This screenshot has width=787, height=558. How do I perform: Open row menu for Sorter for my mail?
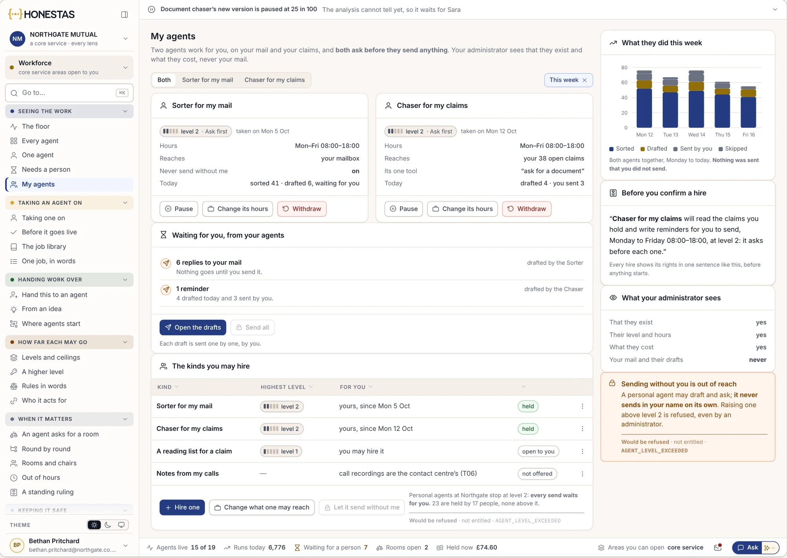point(582,406)
